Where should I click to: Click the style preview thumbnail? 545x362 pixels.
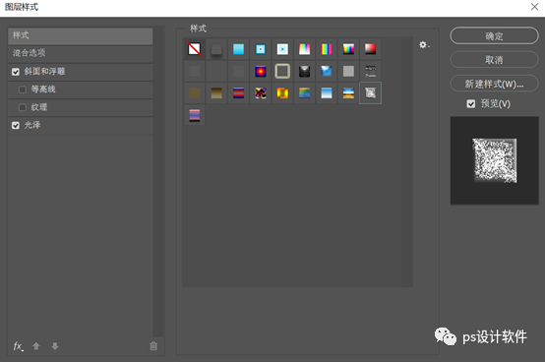(x=494, y=160)
